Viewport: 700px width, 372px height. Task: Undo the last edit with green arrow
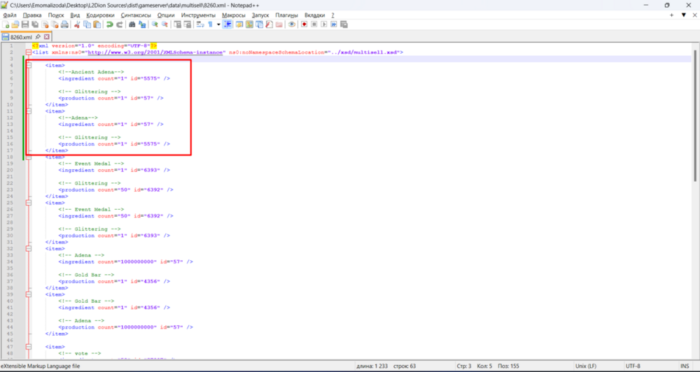(x=109, y=24)
